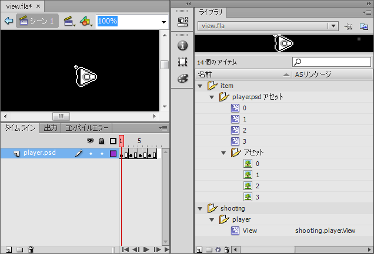
Task: Open the stage zoom percentage dropdown
Action: 163,22
